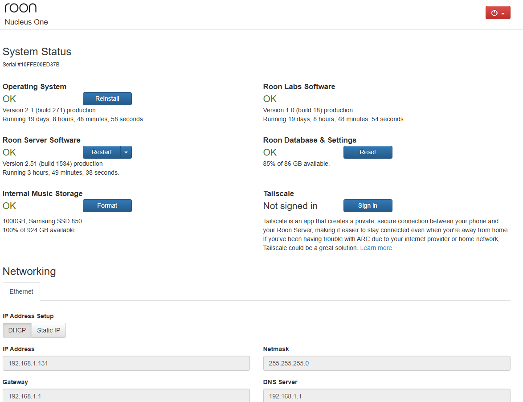
Task: Click '100% of 924 GB available.' text
Action: click(x=39, y=230)
